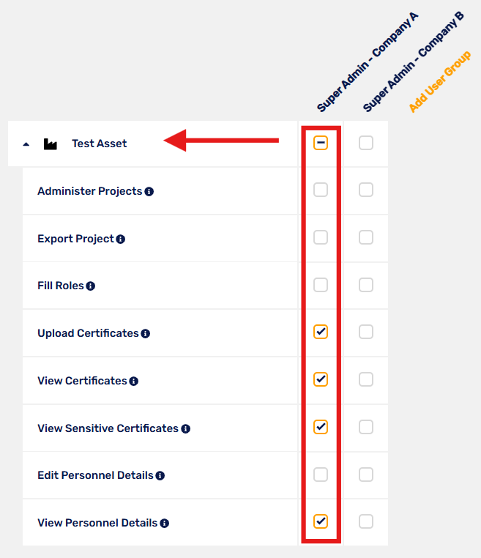Select Super Admin - Company B column header
Screen dimensions: 481x558
(414, 62)
